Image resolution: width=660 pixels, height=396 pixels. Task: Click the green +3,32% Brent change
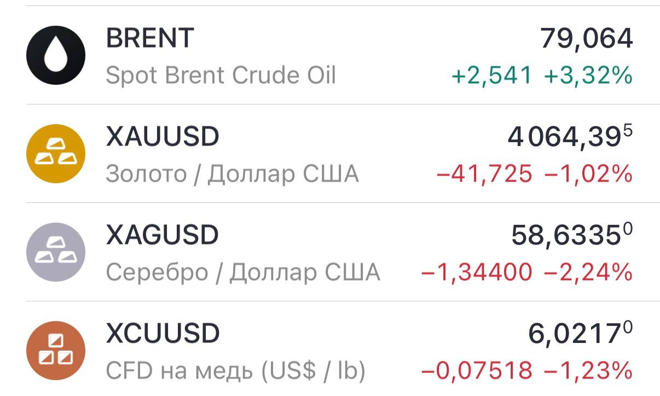coord(588,76)
